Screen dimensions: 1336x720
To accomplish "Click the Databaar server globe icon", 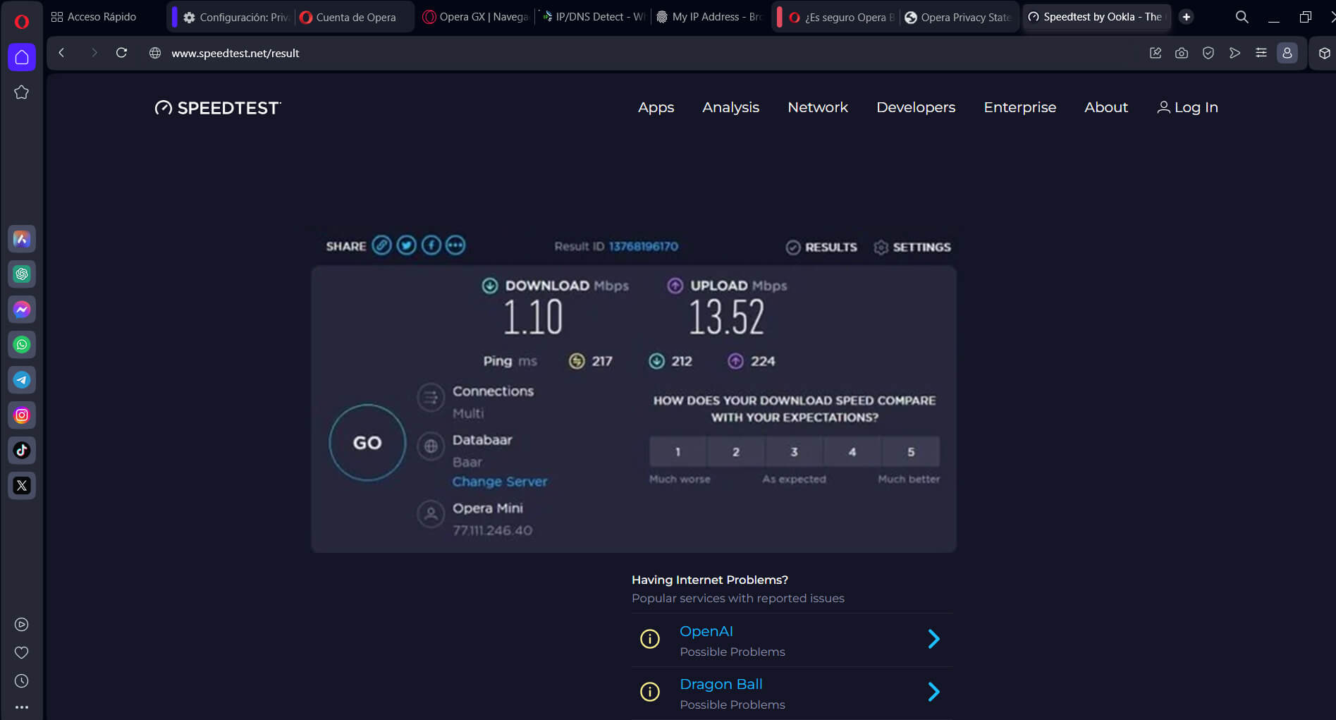I will (x=431, y=446).
